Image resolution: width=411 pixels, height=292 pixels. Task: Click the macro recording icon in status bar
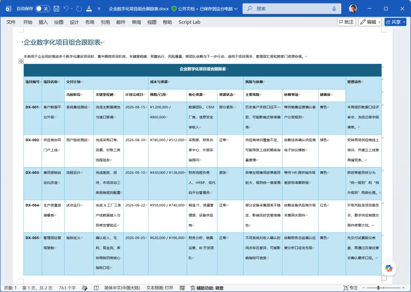(x=182, y=288)
